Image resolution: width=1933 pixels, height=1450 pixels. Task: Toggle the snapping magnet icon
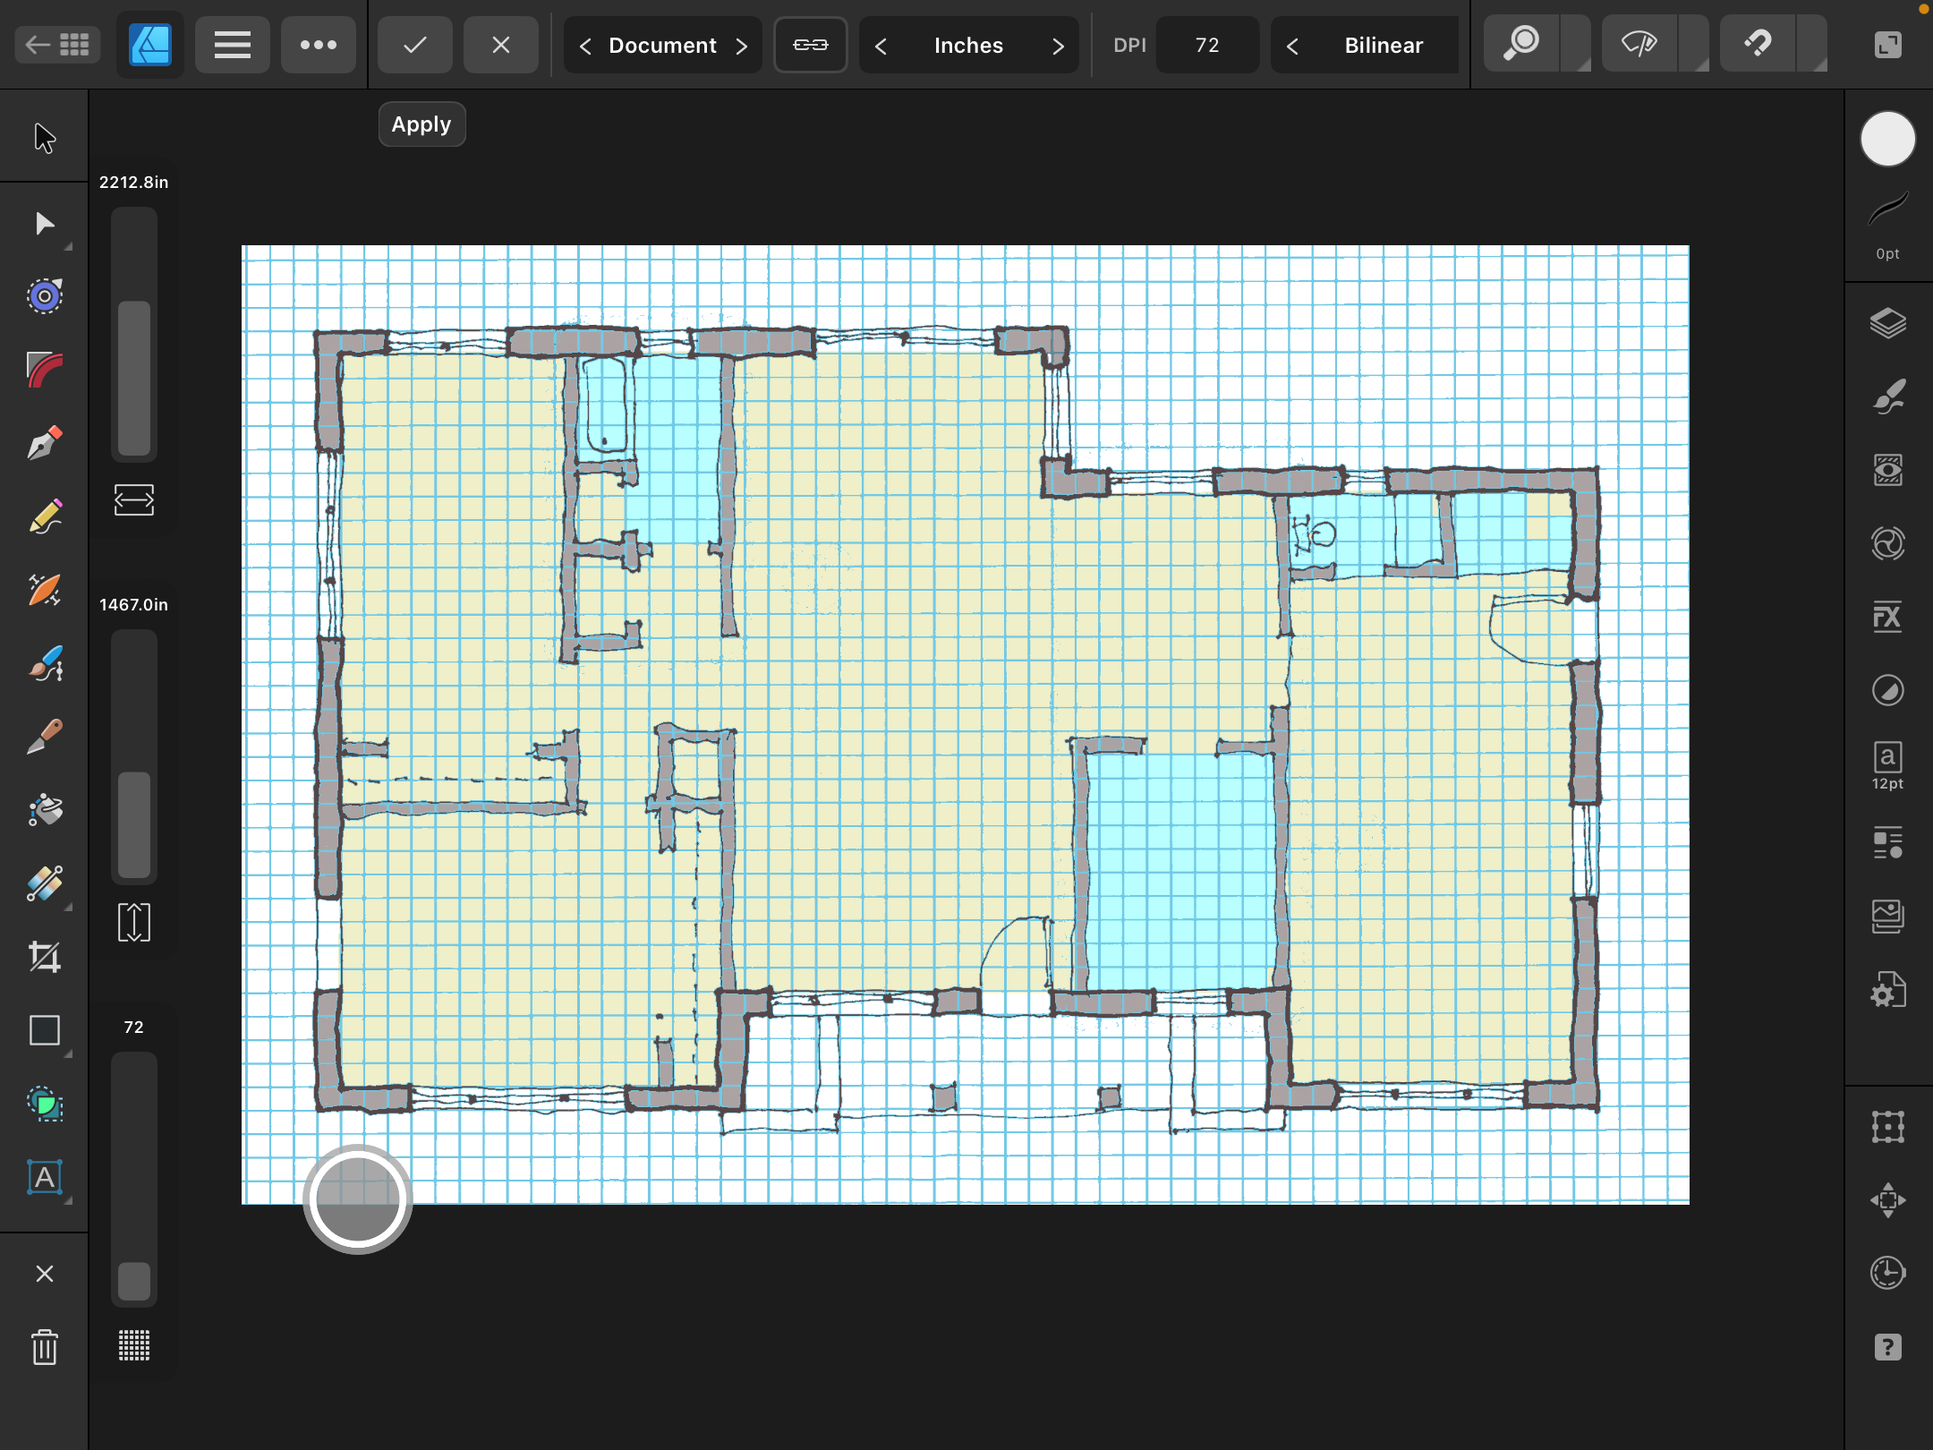pyautogui.click(x=1758, y=43)
